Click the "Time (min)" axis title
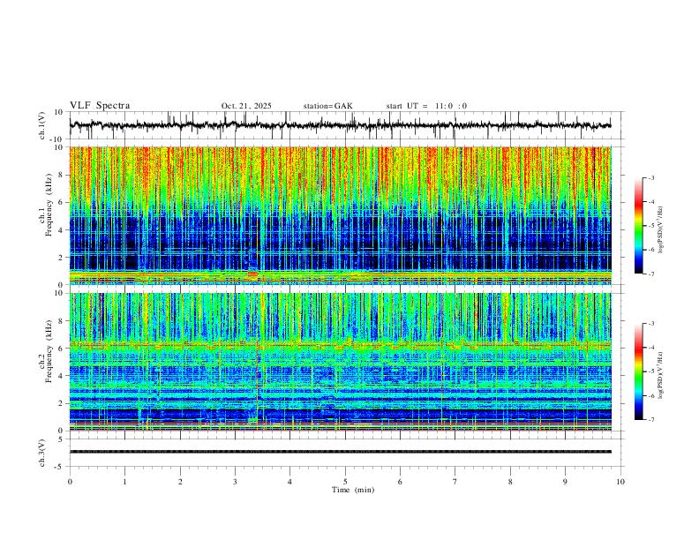The image size is (699, 540). [353, 490]
